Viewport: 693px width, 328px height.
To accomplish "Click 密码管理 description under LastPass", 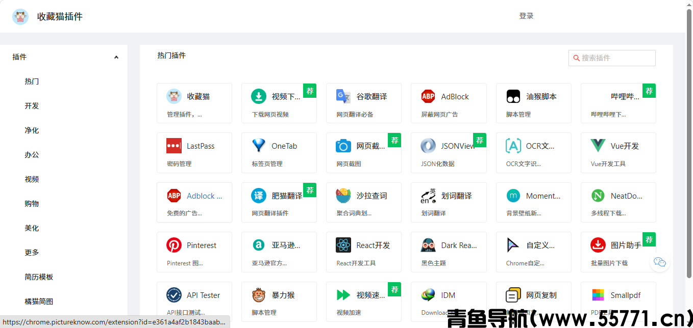I will coord(179,164).
